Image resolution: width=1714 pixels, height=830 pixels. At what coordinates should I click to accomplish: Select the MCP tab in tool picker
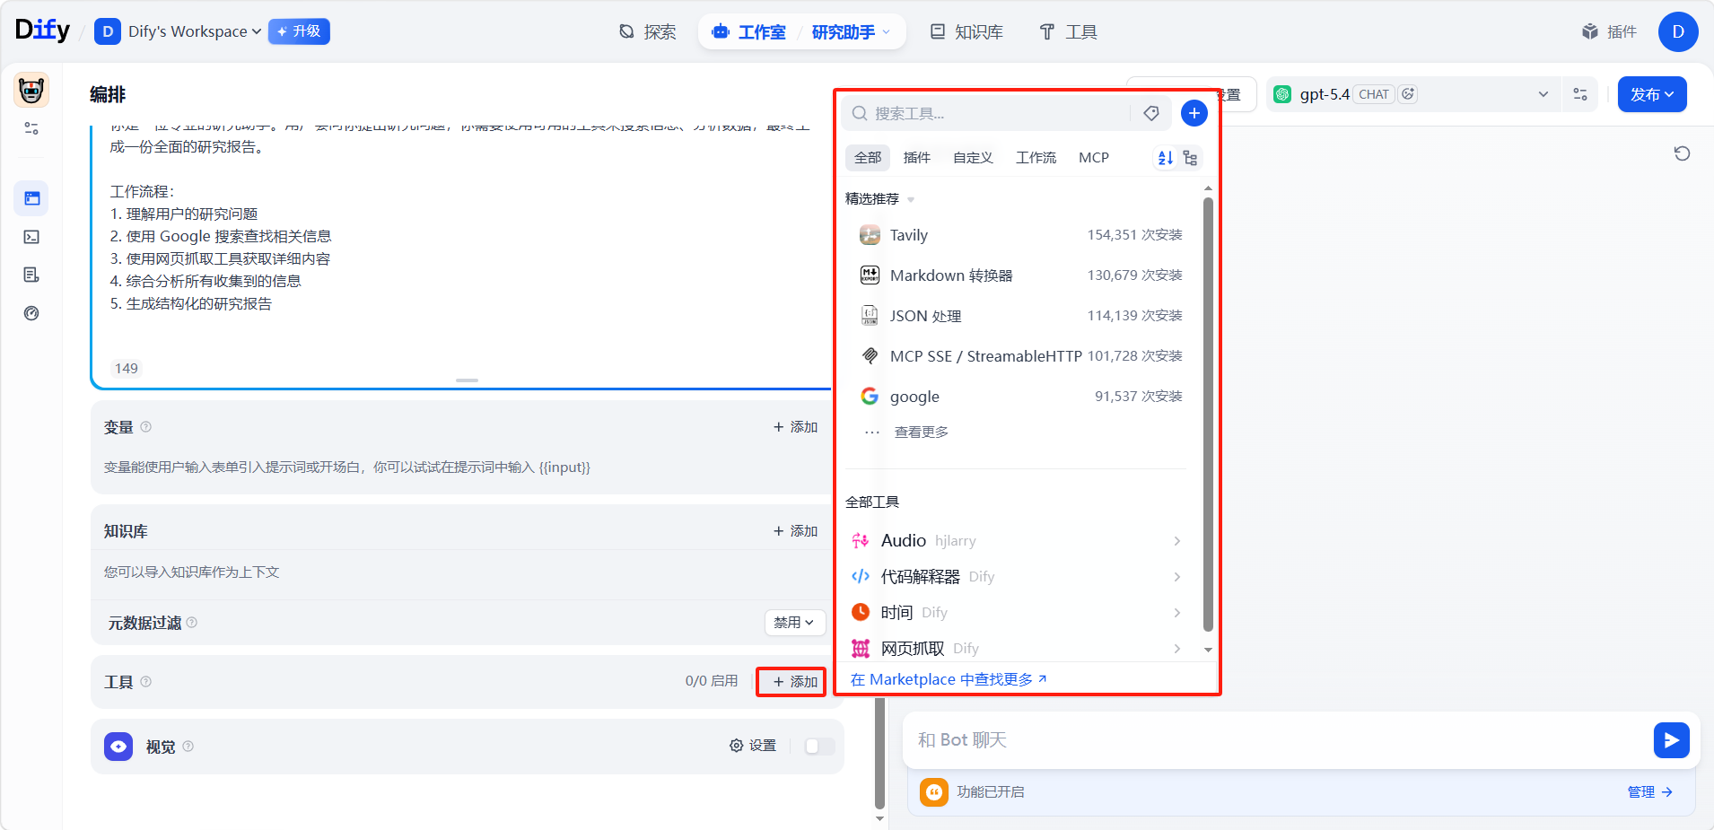[x=1093, y=158]
